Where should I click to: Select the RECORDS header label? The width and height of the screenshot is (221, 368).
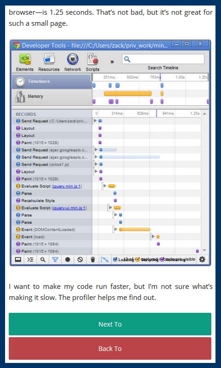coord(26,114)
